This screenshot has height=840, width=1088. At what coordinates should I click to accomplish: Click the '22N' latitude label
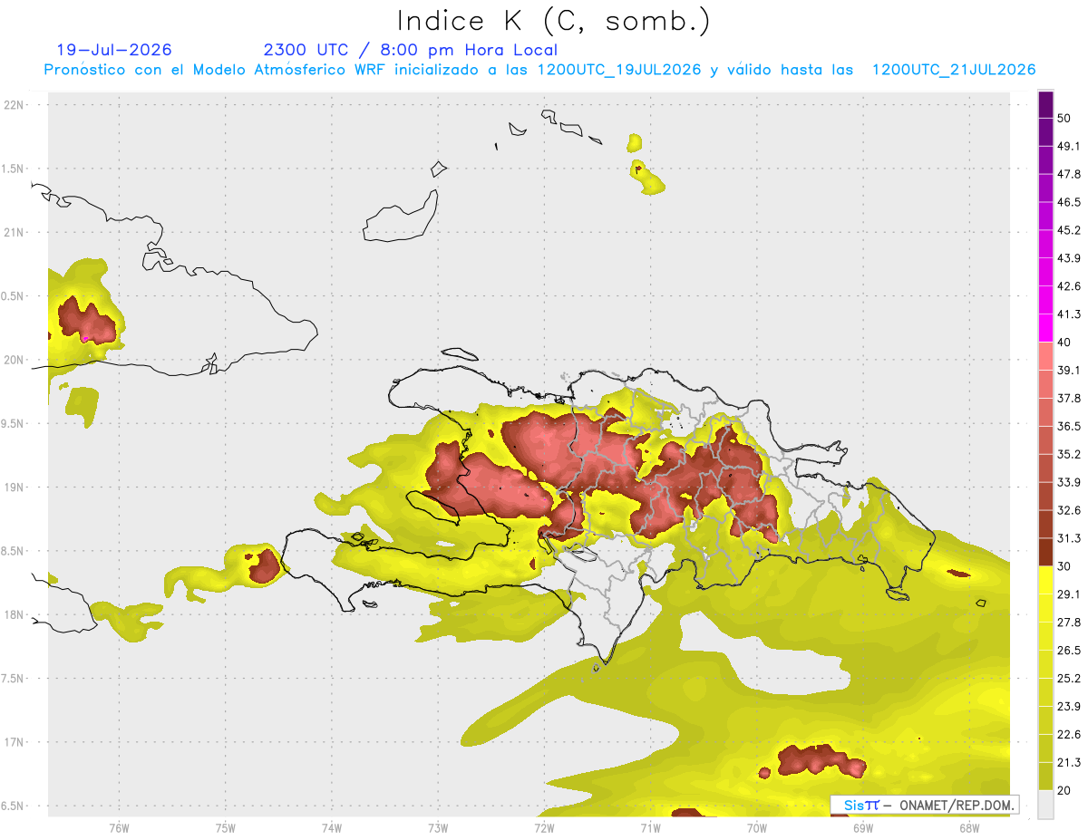14,104
